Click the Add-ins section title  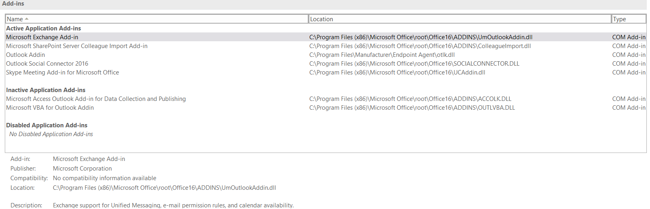tap(13, 4)
